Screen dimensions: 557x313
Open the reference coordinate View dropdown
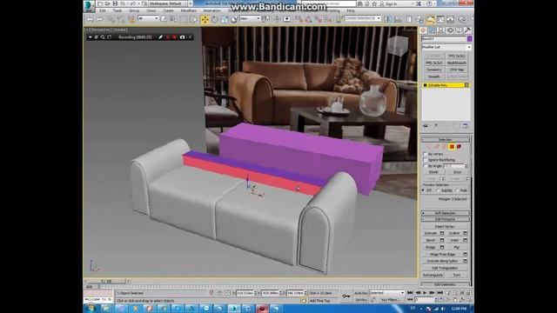tap(250, 18)
